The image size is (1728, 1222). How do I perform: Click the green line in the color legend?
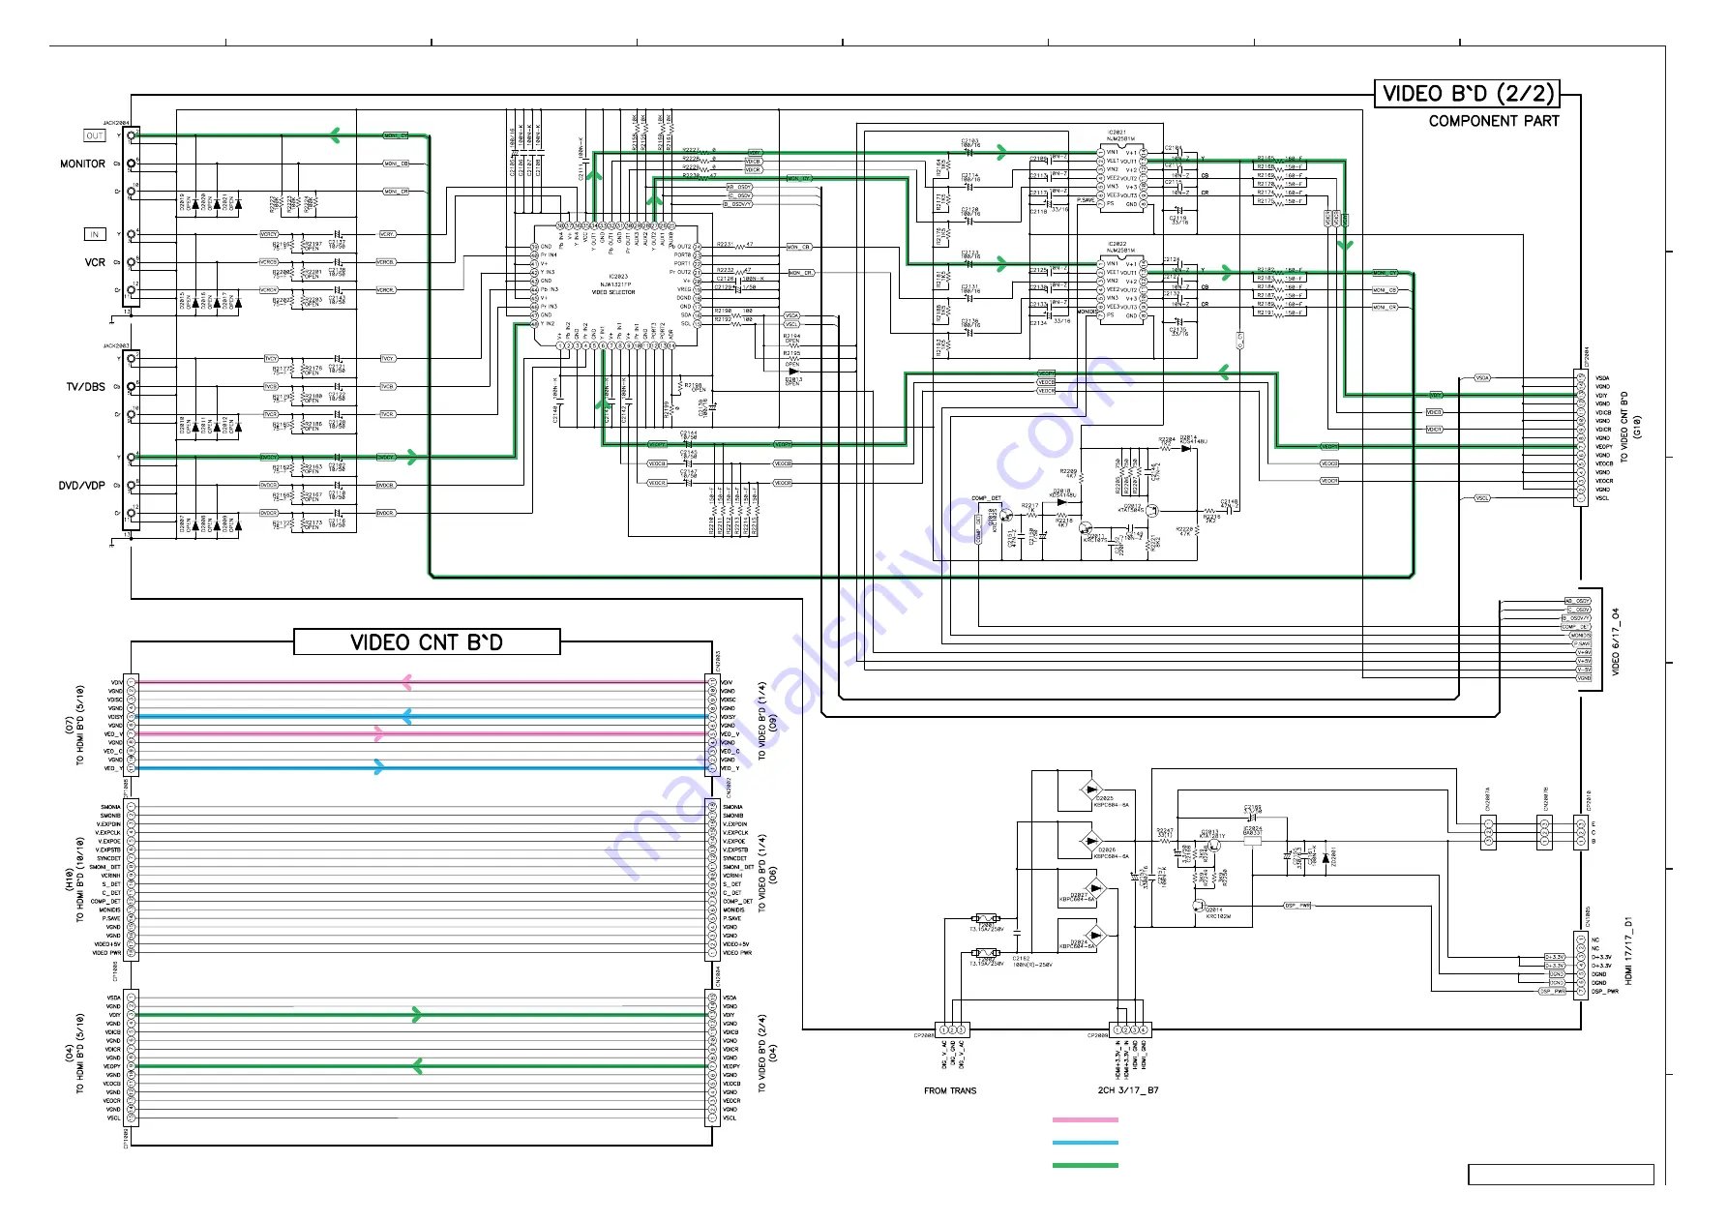[x=1085, y=1165]
